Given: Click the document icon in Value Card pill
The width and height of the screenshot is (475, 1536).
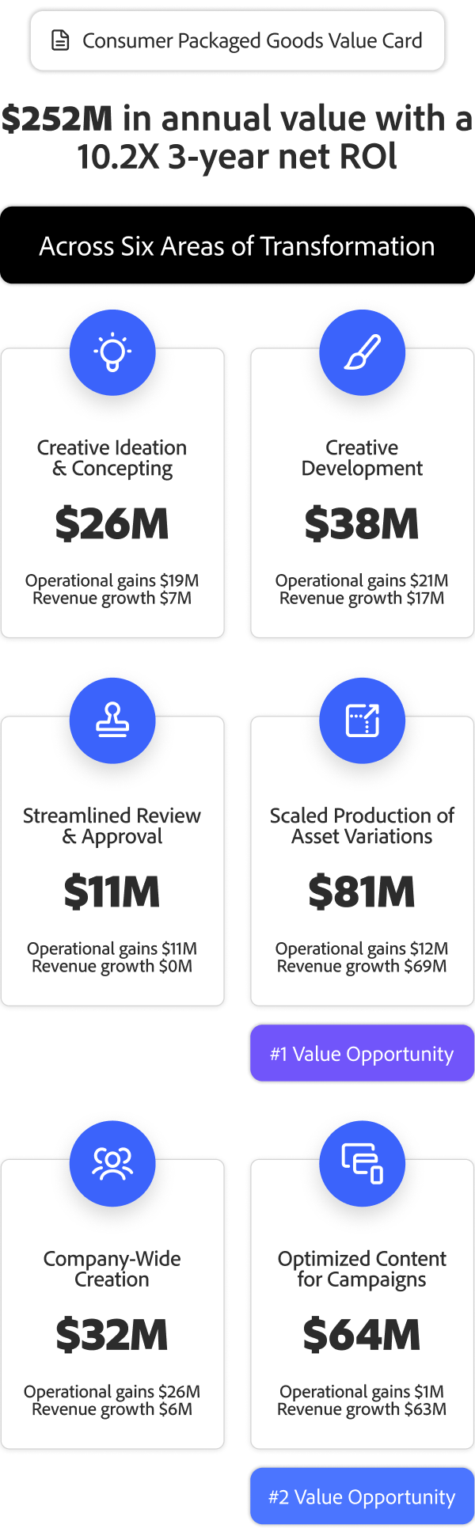Looking at the screenshot, I should [x=60, y=40].
